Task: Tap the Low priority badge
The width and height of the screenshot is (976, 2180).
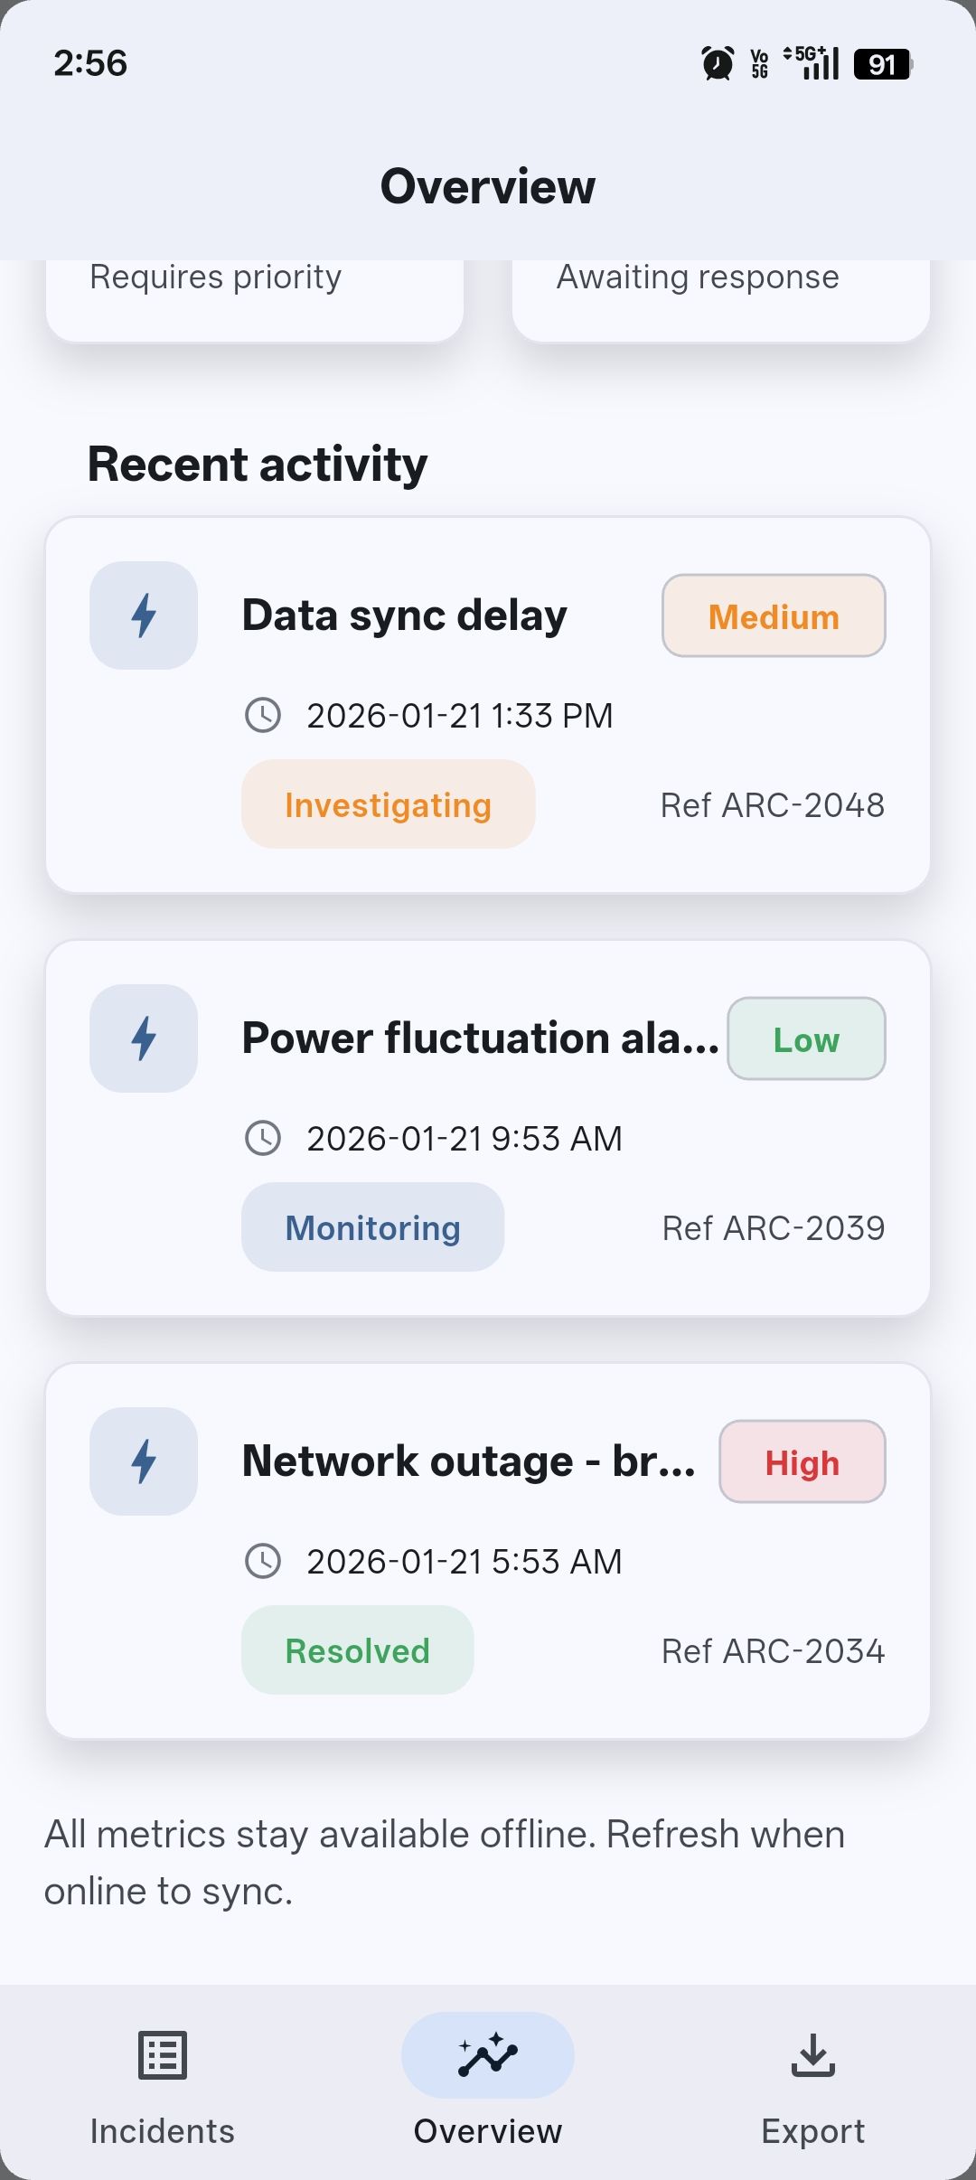Action: (x=806, y=1039)
